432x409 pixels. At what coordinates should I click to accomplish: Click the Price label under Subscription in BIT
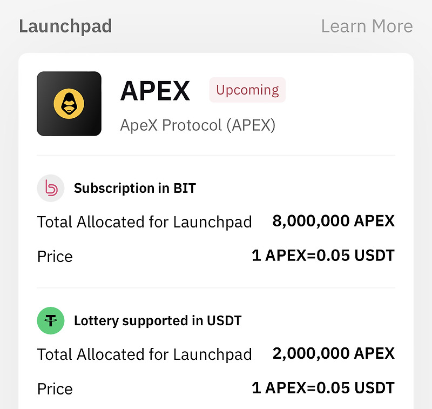point(55,256)
